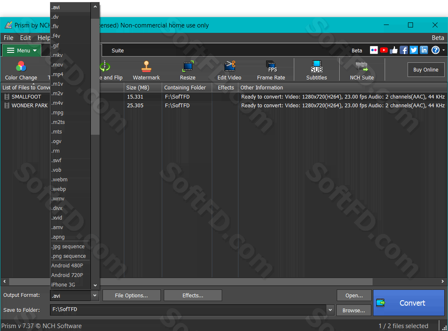This screenshot has width=448, height=331.
Task: Open the Watermark tool
Action: tap(146, 70)
